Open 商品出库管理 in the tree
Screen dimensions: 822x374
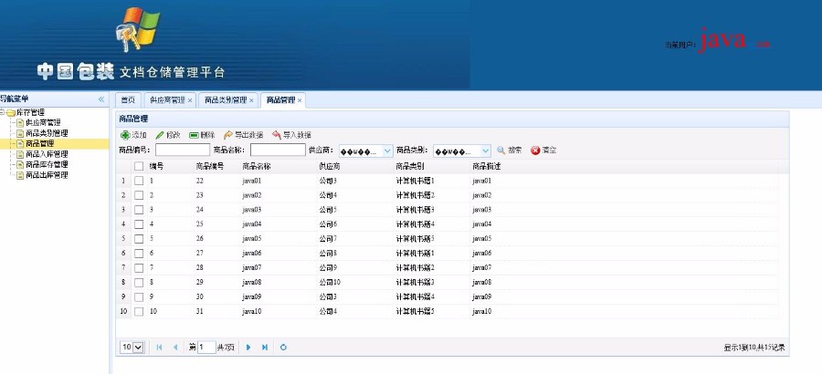tap(47, 175)
